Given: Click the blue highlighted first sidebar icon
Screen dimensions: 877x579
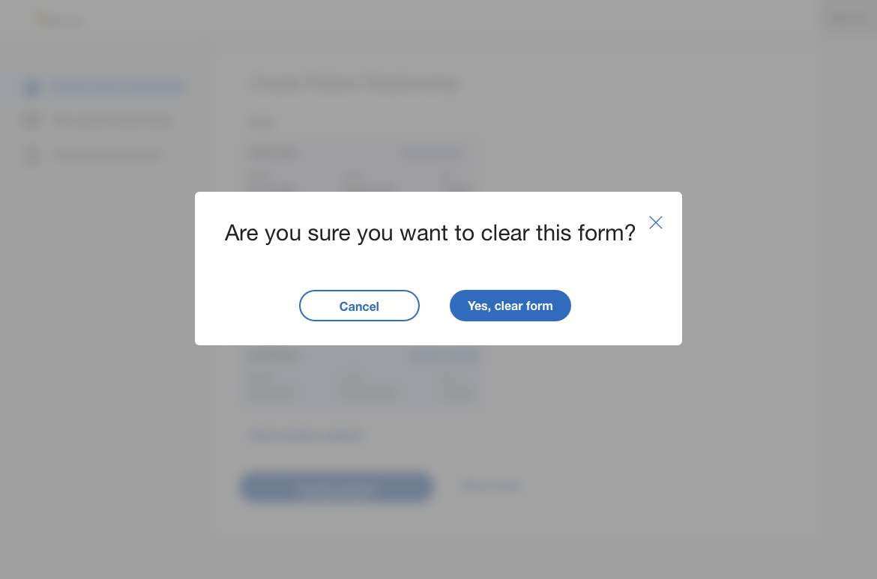Looking at the screenshot, I should pos(31,88).
